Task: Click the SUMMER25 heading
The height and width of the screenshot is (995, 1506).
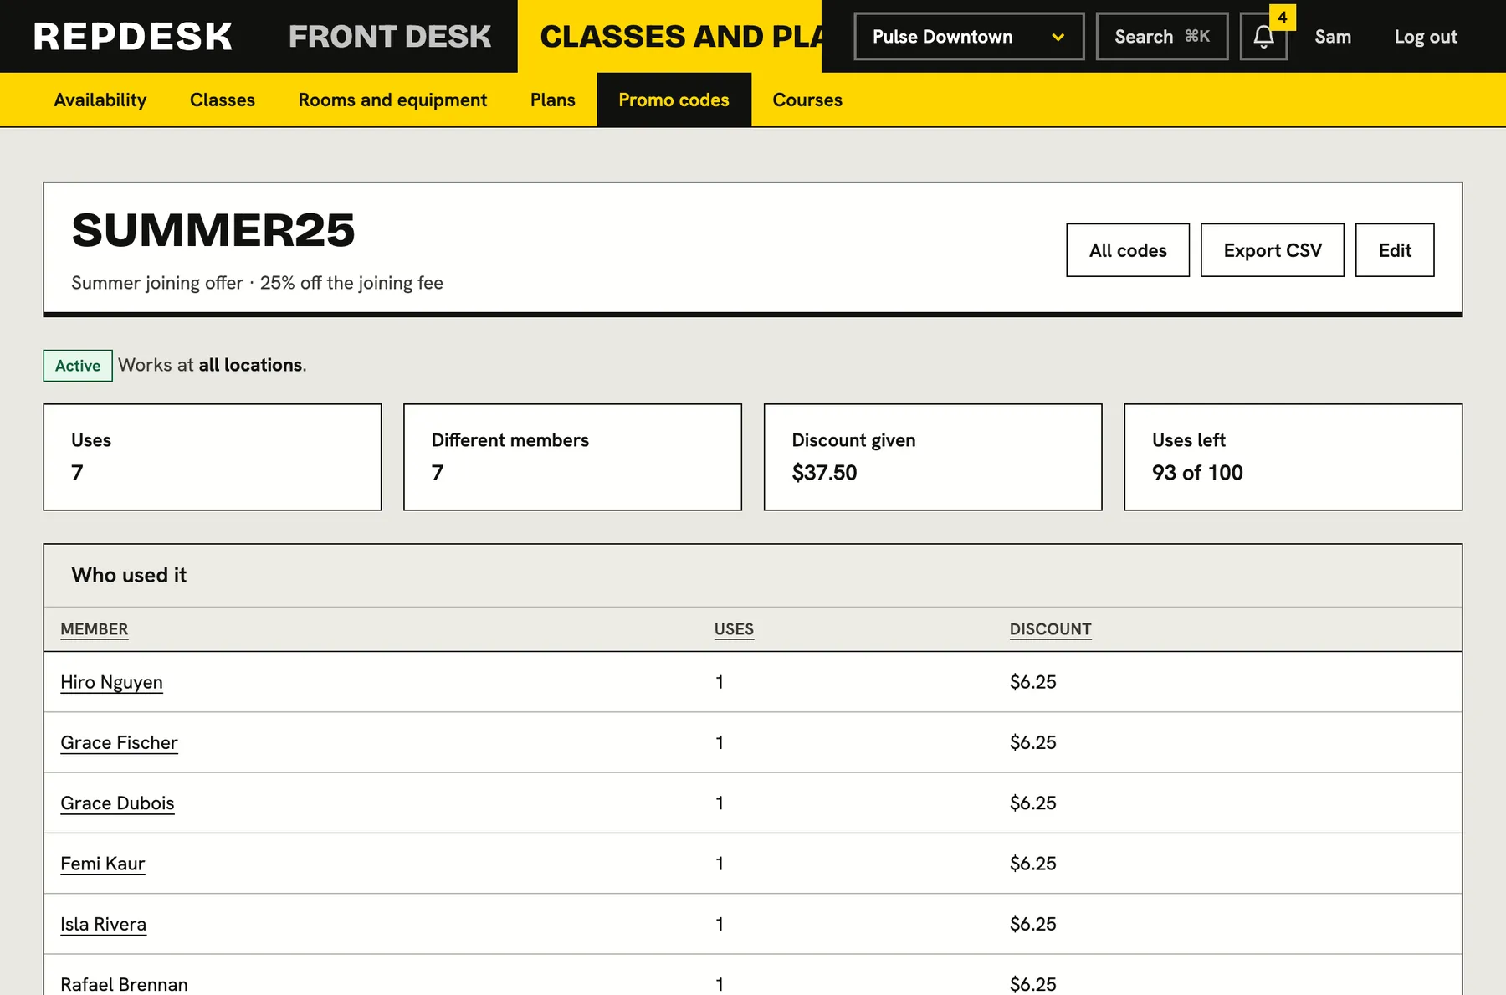Action: click(x=213, y=230)
